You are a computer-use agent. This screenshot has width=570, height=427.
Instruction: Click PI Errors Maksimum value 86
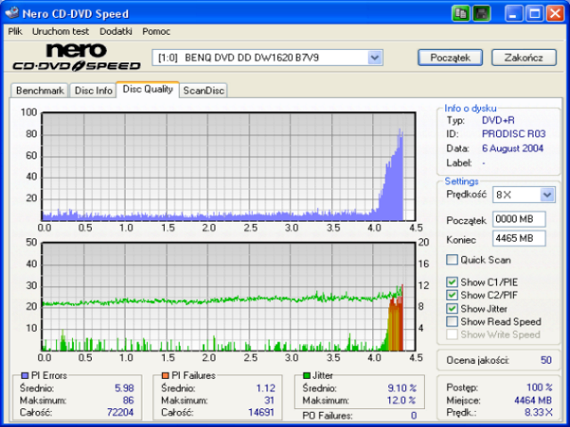128,400
